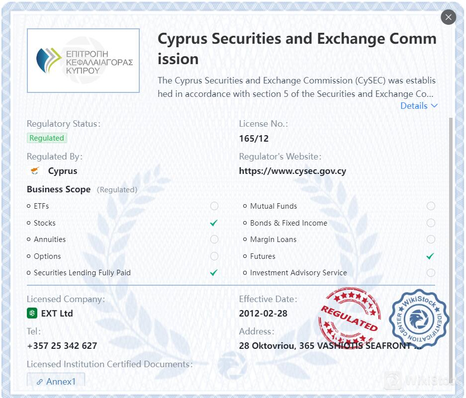Toggle the Bonds & Fixed Income indicator

click(x=431, y=223)
